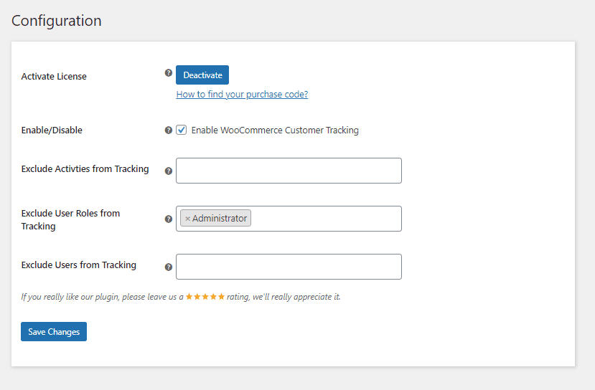595x390 pixels.
Task: Click the Activate License label
Action: 54,76
